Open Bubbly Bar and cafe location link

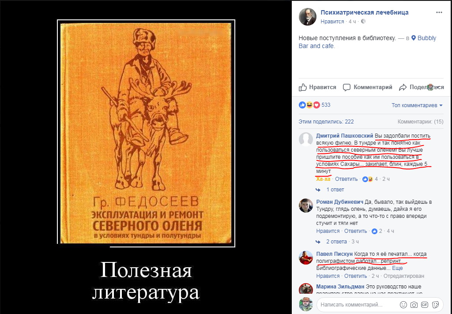[367, 42]
